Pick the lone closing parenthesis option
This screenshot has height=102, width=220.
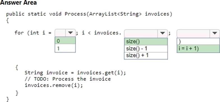tap(198, 42)
